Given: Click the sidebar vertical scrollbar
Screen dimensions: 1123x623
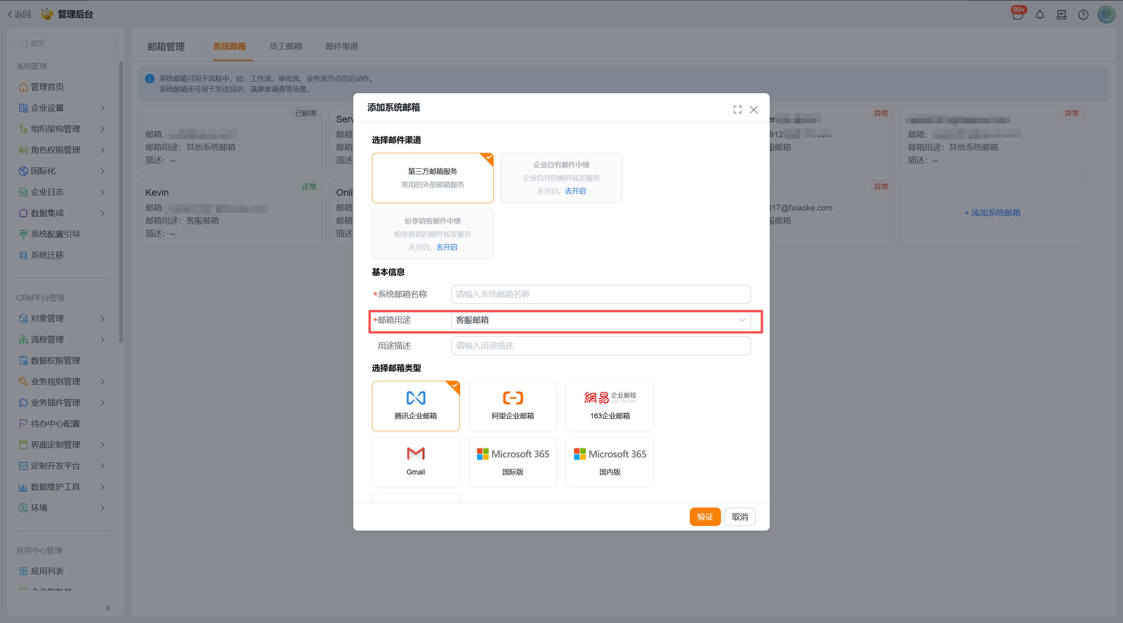Looking at the screenshot, I should click(x=121, y=202).
